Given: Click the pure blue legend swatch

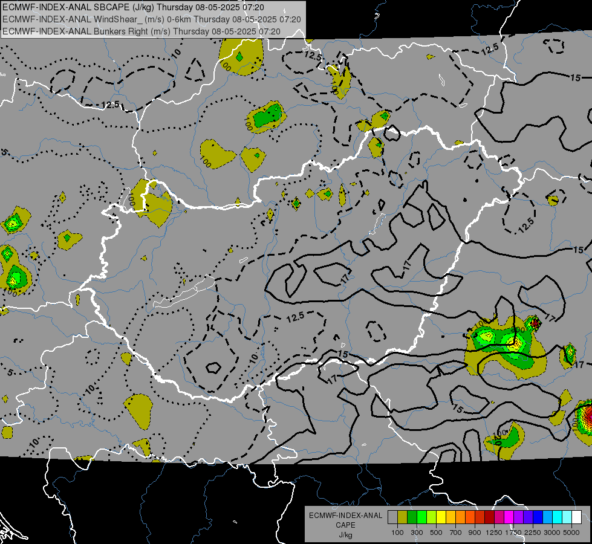Looking at the screenshot, I should tap(538, 517).
